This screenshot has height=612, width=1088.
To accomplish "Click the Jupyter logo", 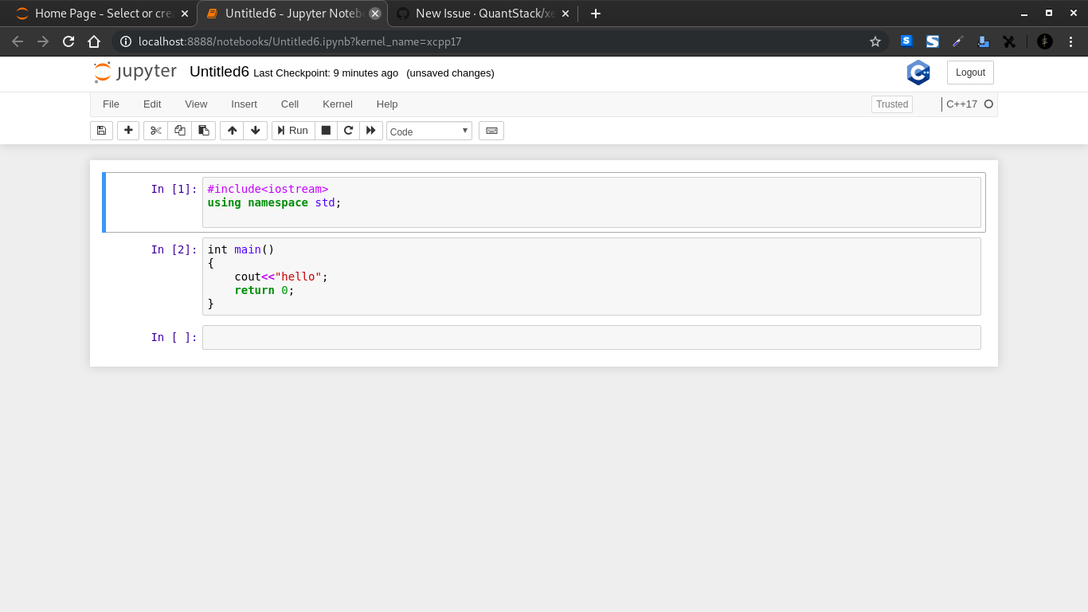I will tap(135, 72).
